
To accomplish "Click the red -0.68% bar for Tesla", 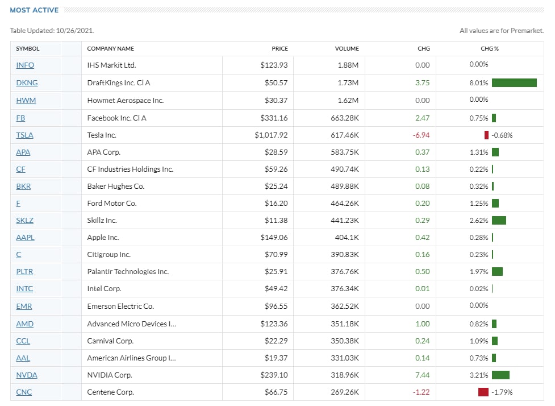I will coord(486,135).
